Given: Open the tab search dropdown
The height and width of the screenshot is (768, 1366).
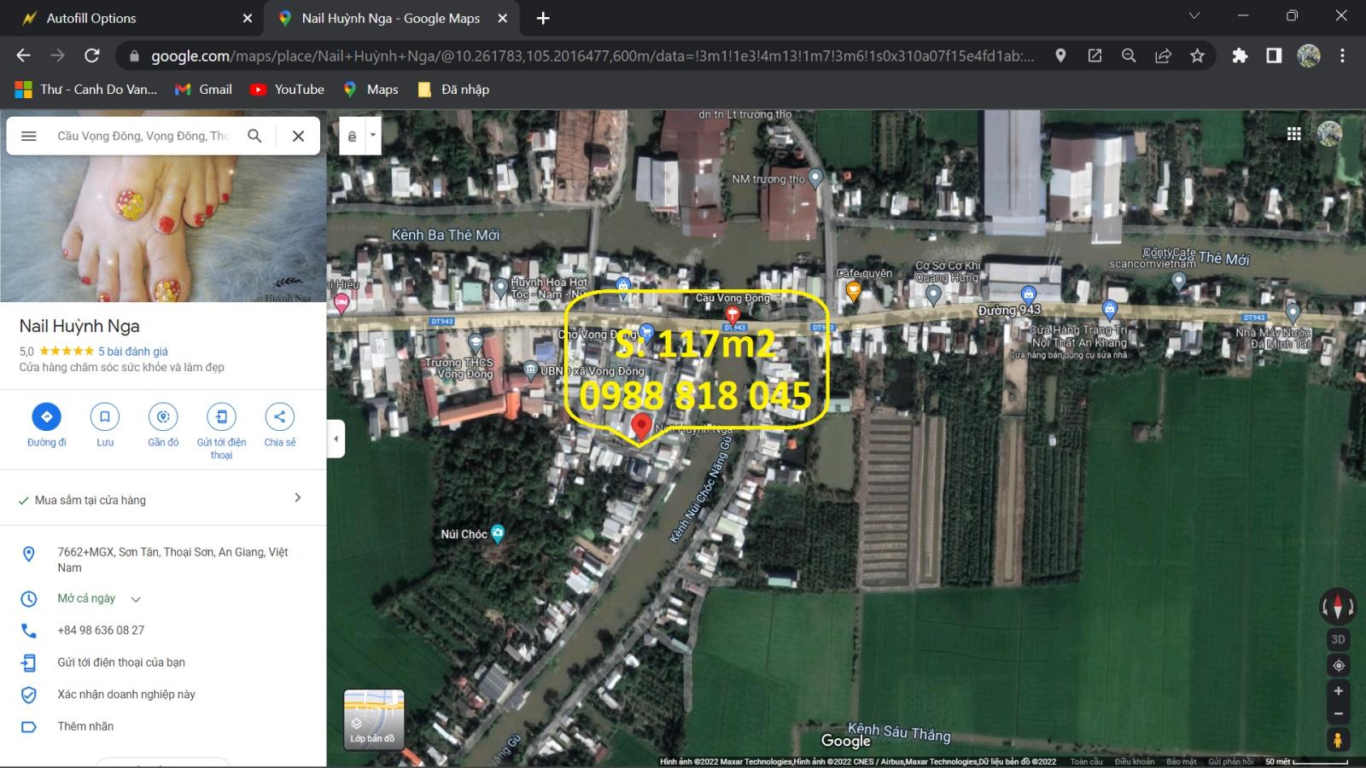Looking at the screenshot, I should (1194, 15).
